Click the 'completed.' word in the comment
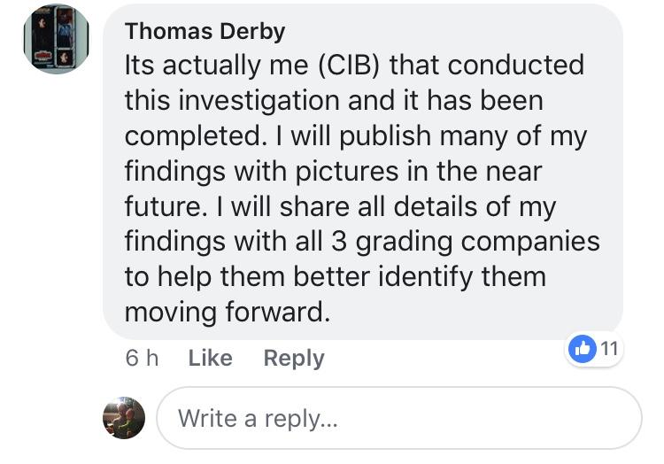Screen dimensions: 664x464 click(196, 136)
